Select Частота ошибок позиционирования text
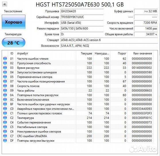160x156 pixels. [x=41, y=81]
